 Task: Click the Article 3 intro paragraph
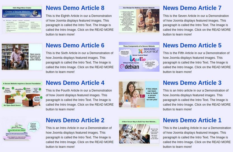point(197,100)
